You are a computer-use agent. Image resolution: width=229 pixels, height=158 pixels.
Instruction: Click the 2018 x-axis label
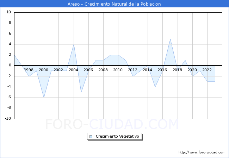[178, 70]
